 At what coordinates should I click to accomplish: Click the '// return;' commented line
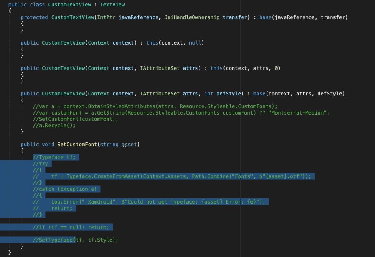coord(53,208)
